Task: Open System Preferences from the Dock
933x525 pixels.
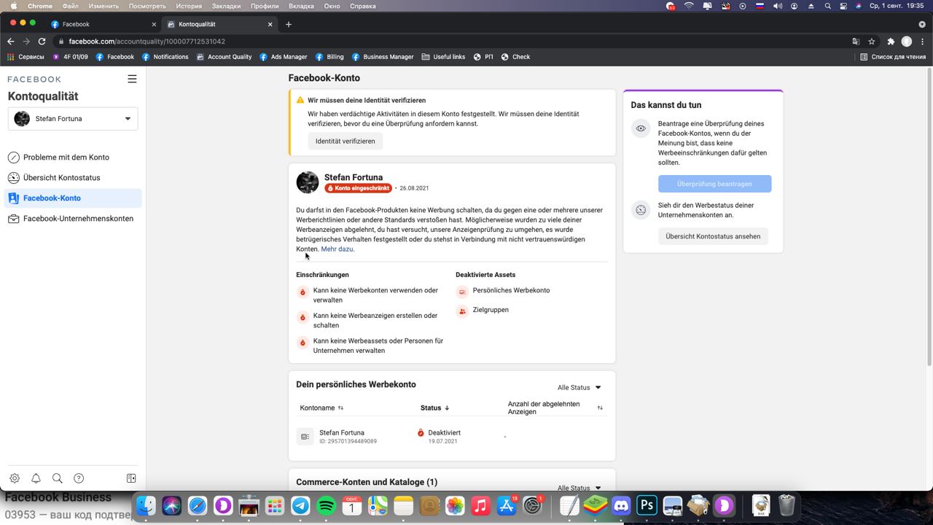Action: [532, 505]
